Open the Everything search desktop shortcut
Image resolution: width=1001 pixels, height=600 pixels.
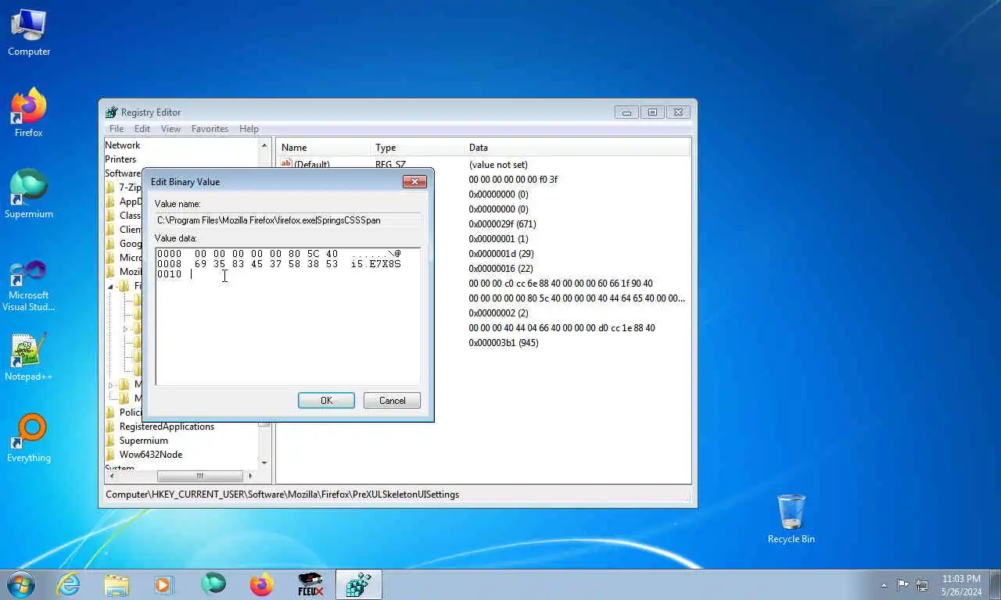tap(29, 438)
